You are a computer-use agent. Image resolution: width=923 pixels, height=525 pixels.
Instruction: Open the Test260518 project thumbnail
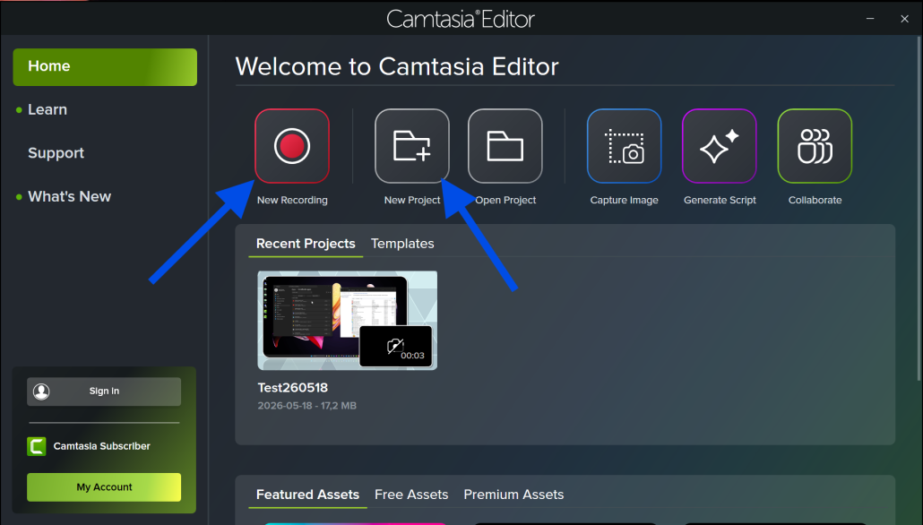click(348, 320)
